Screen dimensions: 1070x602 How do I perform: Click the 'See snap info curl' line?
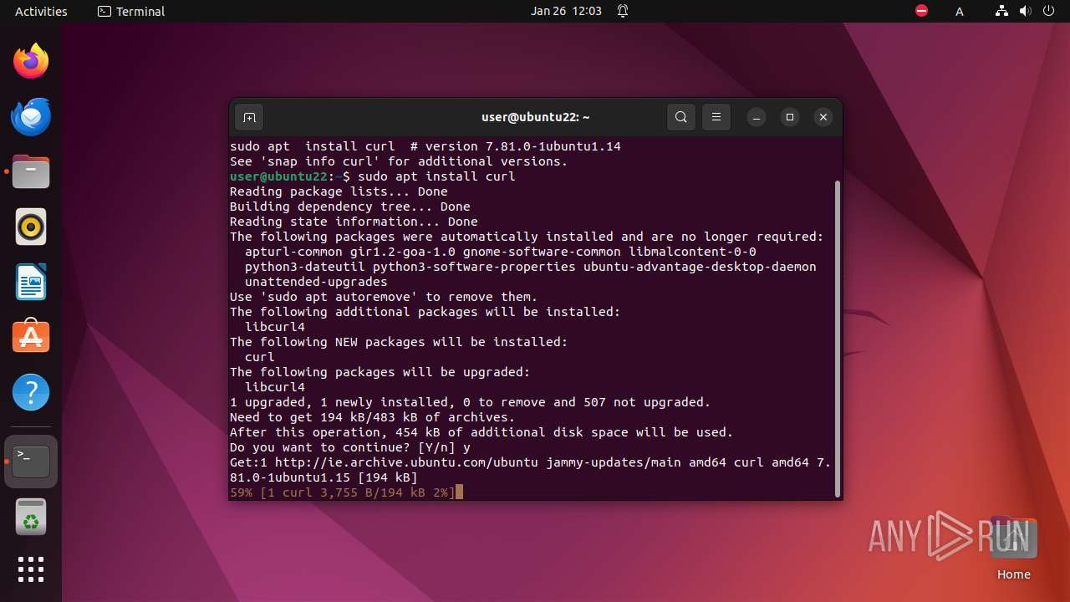pos(399,161)
